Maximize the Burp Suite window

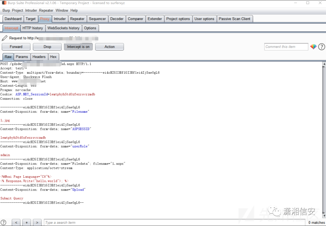(x=308, y=3)
